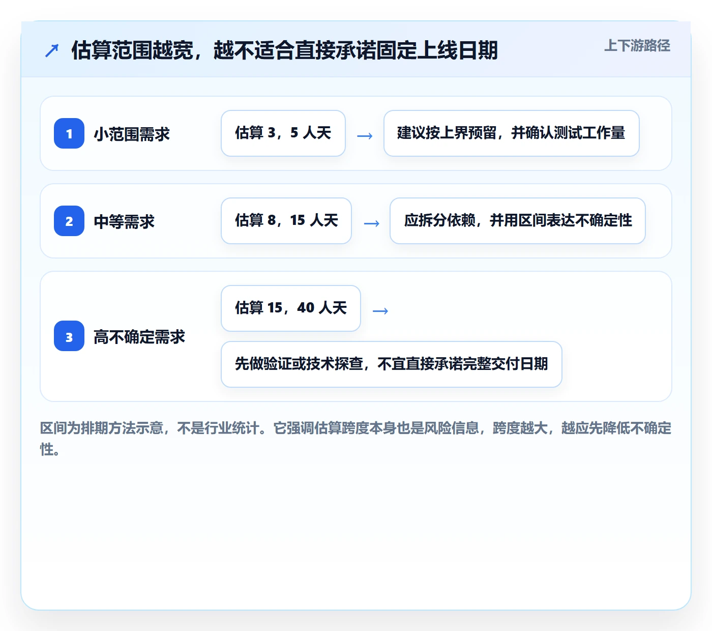Click the arrow after 估算 3，5 人天
The image size is (712, 631).
365,136
